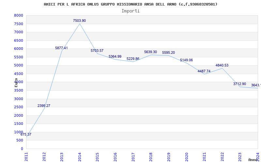Screen dimensions: 261x163
Task: Click the 2399.27 value label
Action: [44, 106]
